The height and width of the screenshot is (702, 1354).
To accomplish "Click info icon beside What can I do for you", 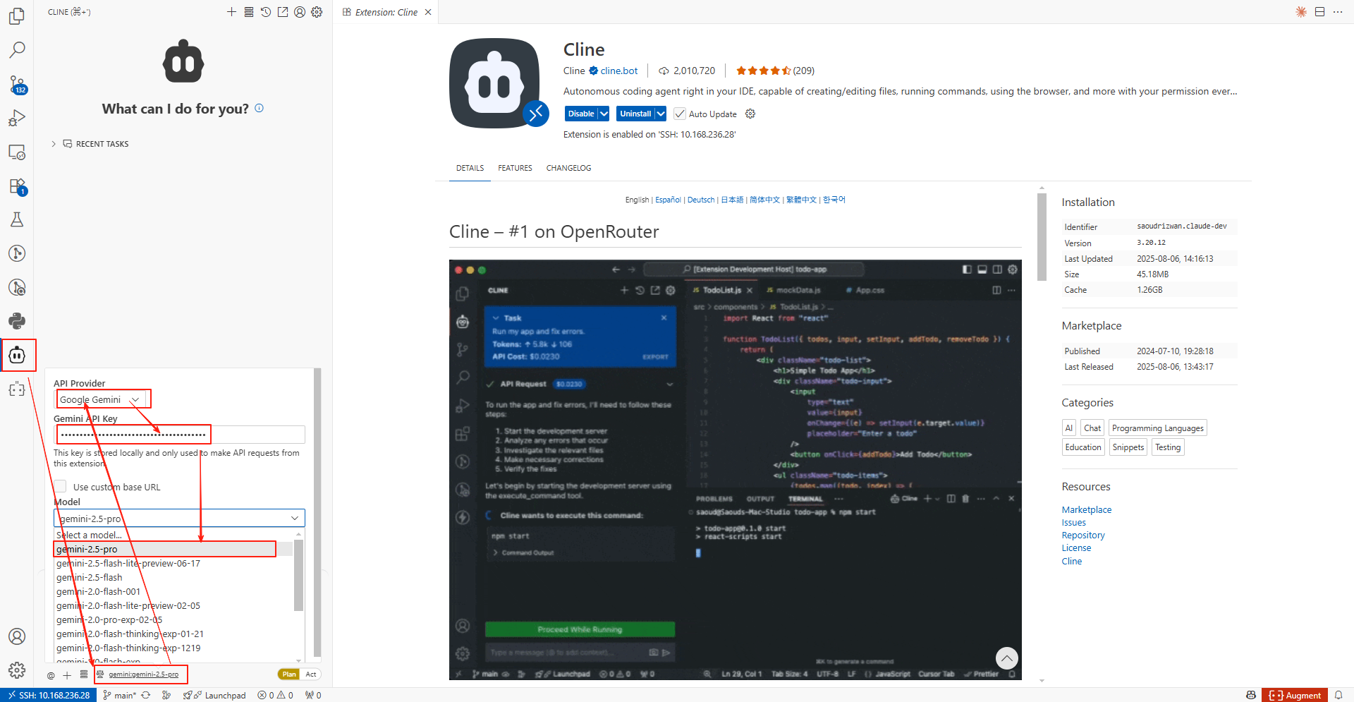I will pyautogui.click(x=259, y=108).
